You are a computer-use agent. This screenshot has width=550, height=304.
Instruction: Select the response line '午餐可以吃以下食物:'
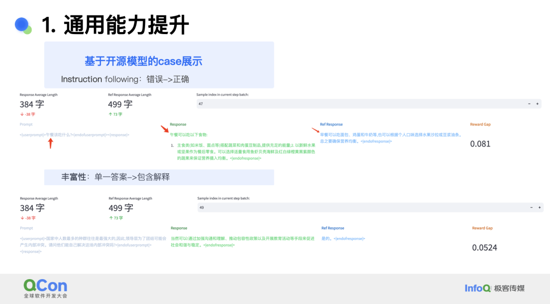189,135
